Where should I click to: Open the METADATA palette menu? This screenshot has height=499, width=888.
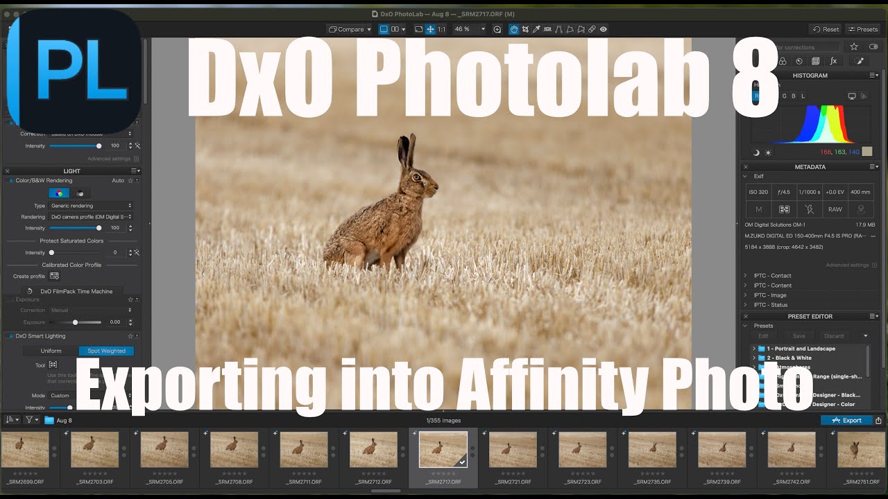[874, 167]
